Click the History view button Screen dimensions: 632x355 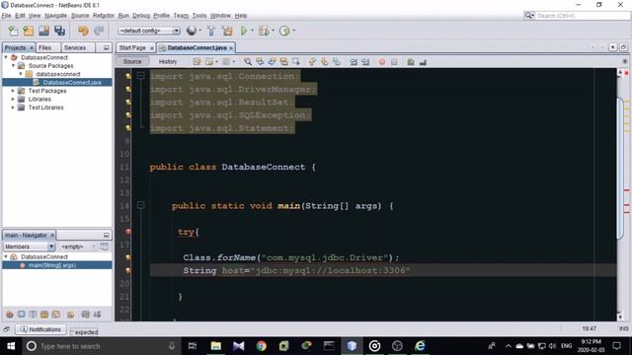tap(168, 61)
